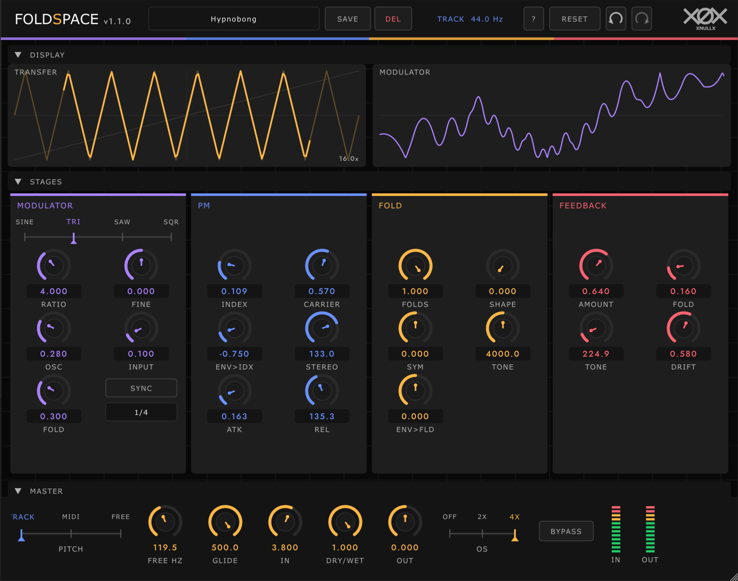The height and width of the screenshot is (581, 738).
Task: Collapse the STAGES section triangle
Action: click(x=18, y=182)
